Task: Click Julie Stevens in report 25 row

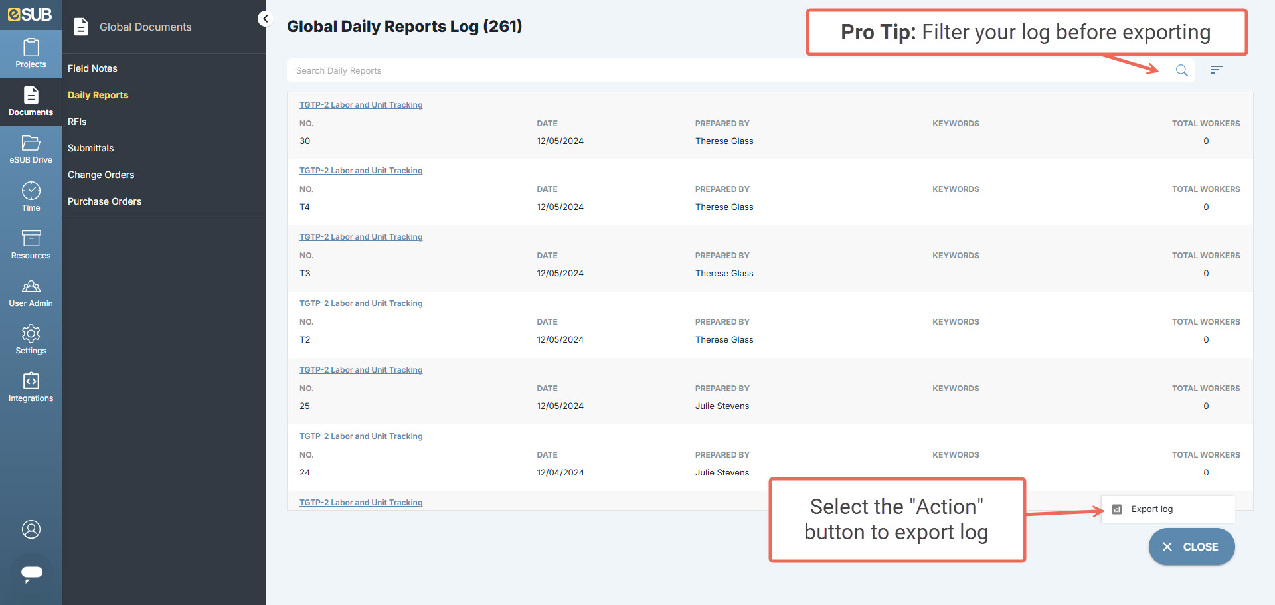Action: click(722, 406)
